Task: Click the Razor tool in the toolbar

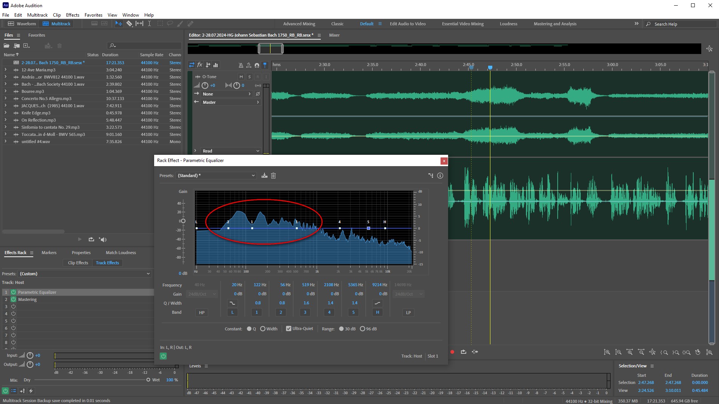Action: point(129,24)
